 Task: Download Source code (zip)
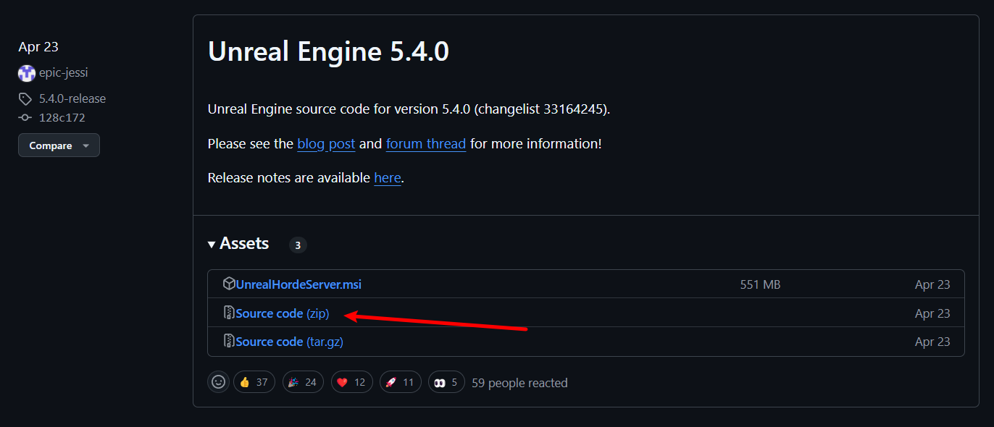(x=283, y=313)
